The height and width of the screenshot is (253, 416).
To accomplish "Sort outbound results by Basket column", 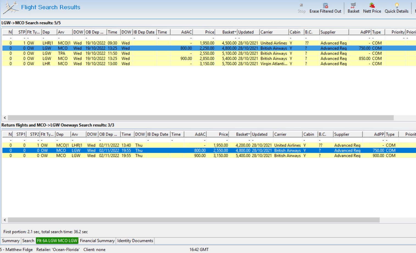I will click(x=229, y=32).
